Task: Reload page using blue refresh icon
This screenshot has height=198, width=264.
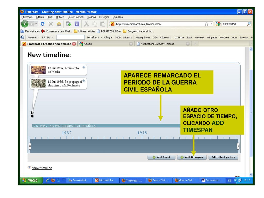Action: [43, 24]
